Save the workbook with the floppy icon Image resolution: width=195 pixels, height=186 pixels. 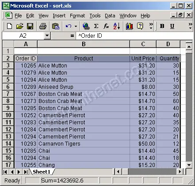[30, 26]
